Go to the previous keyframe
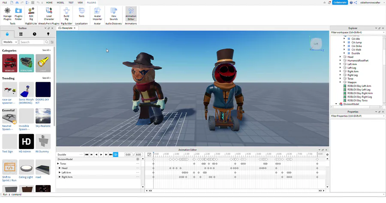Screen dimensions: 386x203 point(91,154)
